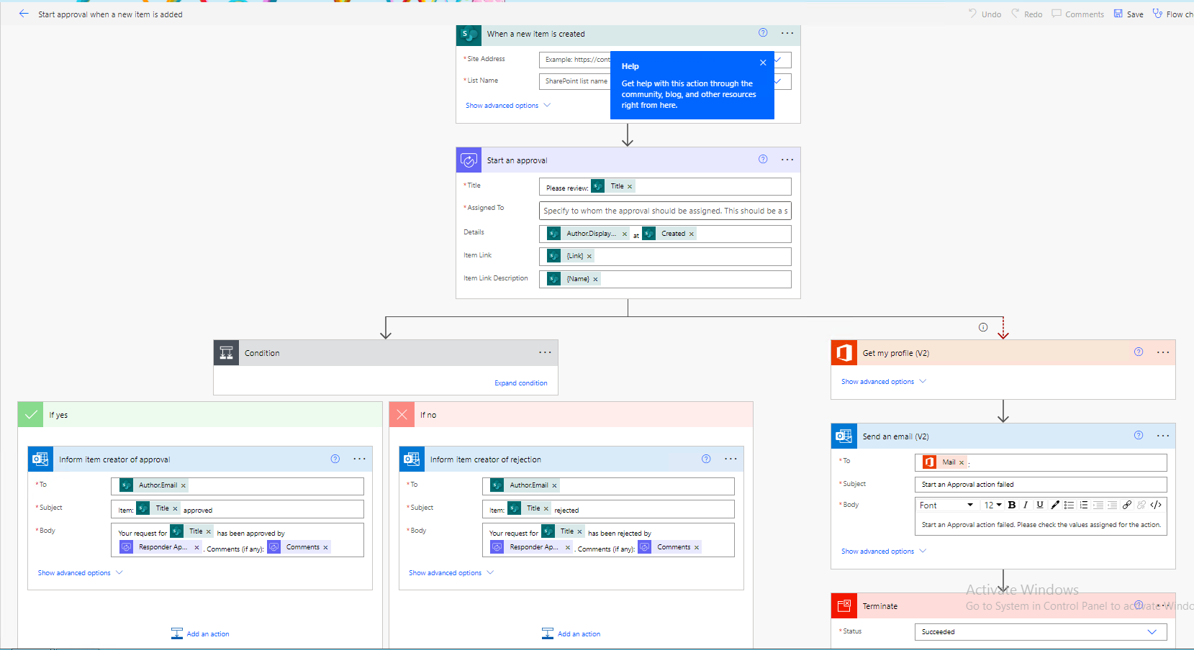Click the Office icon on Get my profile
The height and width of the screenshot is (650, 1194).
tap(844, 353)
